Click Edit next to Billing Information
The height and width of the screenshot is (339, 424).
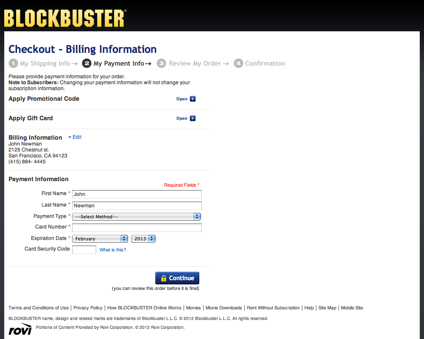[x=76, y=137]
